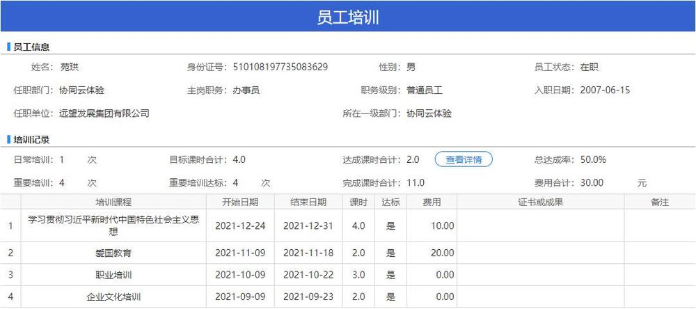Click the 身份证号 number field
Screen dimensions: 696x309
click(280, 68)
